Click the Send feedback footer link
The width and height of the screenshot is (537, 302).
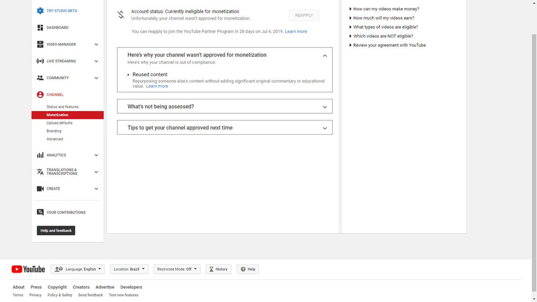click(x=90, y=295)
